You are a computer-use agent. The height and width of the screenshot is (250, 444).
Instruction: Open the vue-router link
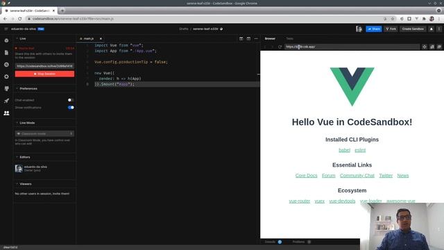point(299,201)
